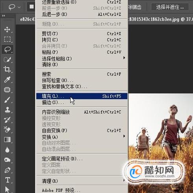
Task: Select the Eyedropper tool
Action: click(7, 80)
